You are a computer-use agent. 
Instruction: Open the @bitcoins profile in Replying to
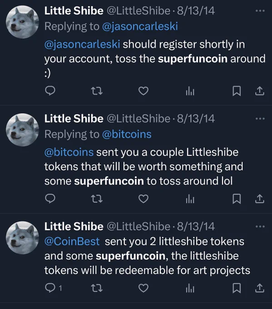point(127,134)
